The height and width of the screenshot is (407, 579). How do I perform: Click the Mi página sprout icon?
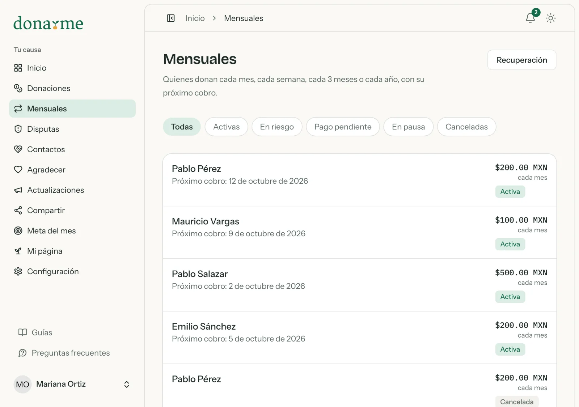pos(18,251)
